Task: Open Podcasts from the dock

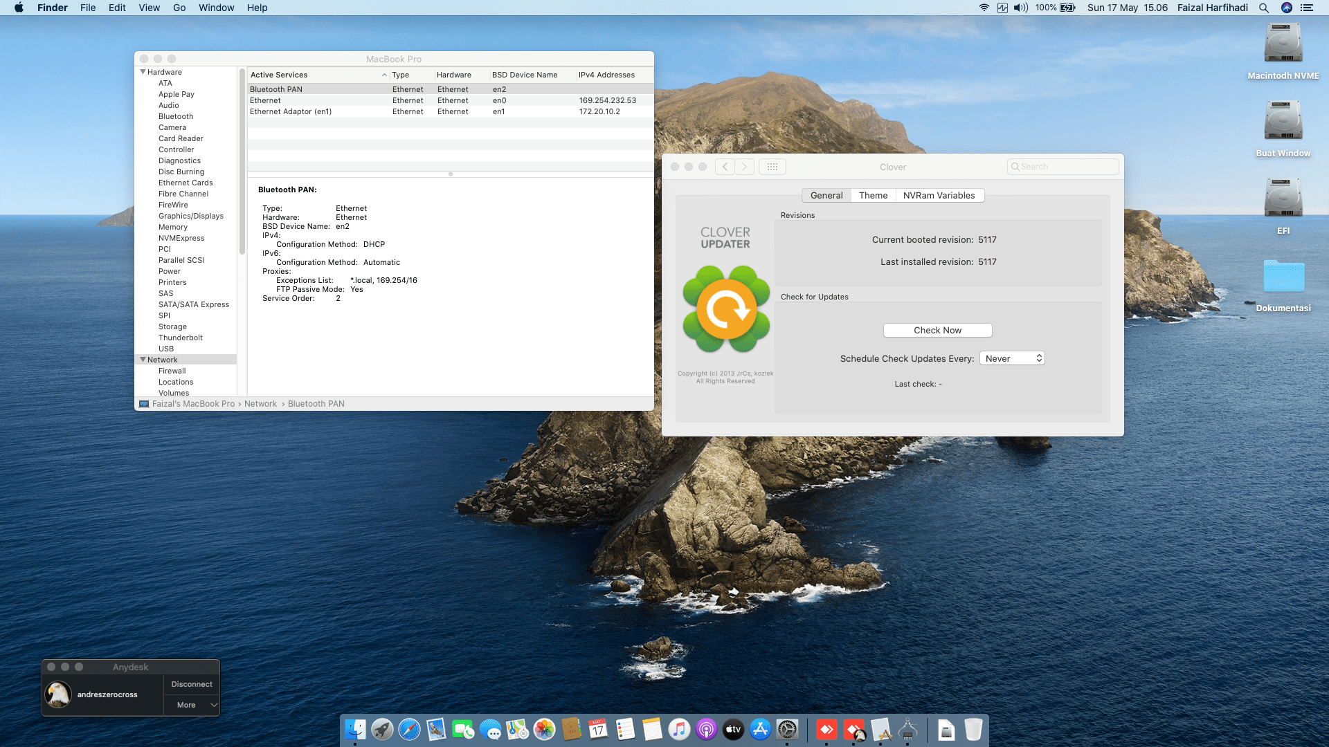Action: 706,729
